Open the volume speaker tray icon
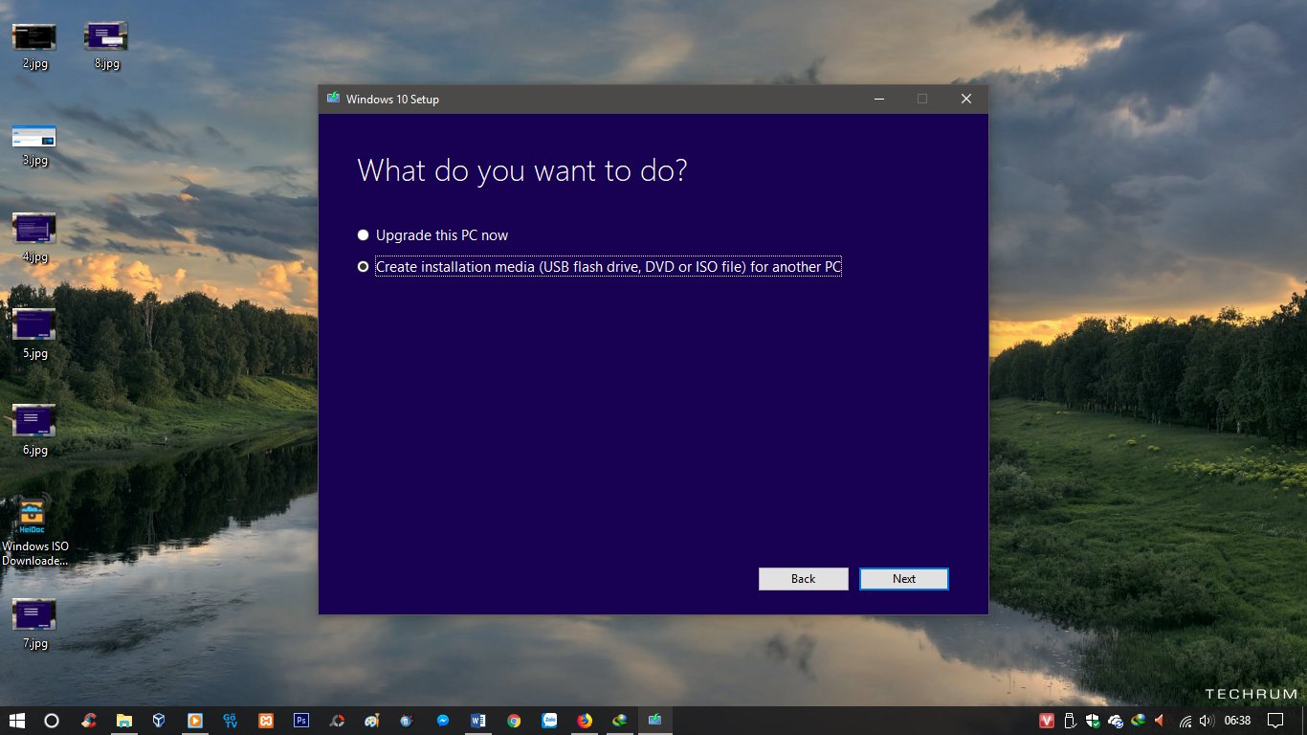The width and height of the screenshot is (1307, 735). [x=1206, y=721]
